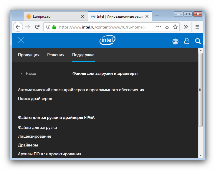Screen dimensions: 215x170
Task: Open the Драйверы link
Action: [28, 145]
